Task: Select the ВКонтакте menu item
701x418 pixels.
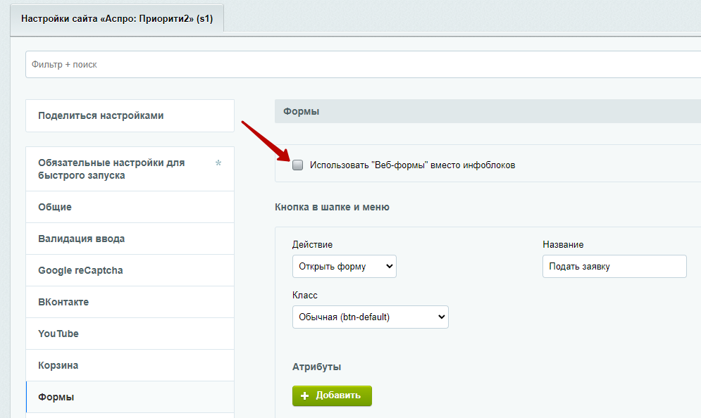Action: coord(130,302)
